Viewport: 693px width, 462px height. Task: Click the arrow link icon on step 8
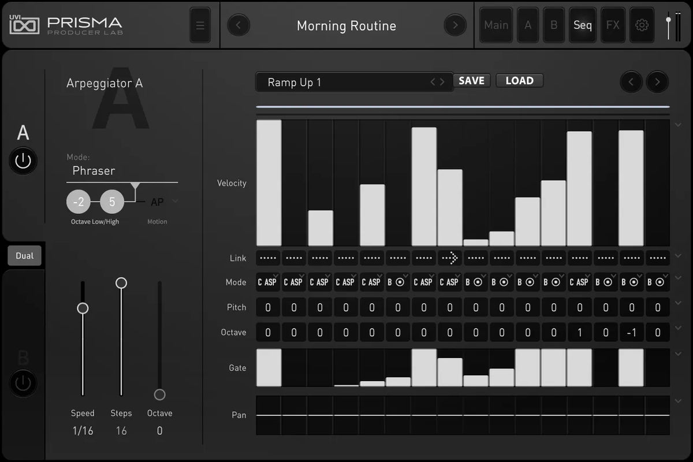click(450, 258)
